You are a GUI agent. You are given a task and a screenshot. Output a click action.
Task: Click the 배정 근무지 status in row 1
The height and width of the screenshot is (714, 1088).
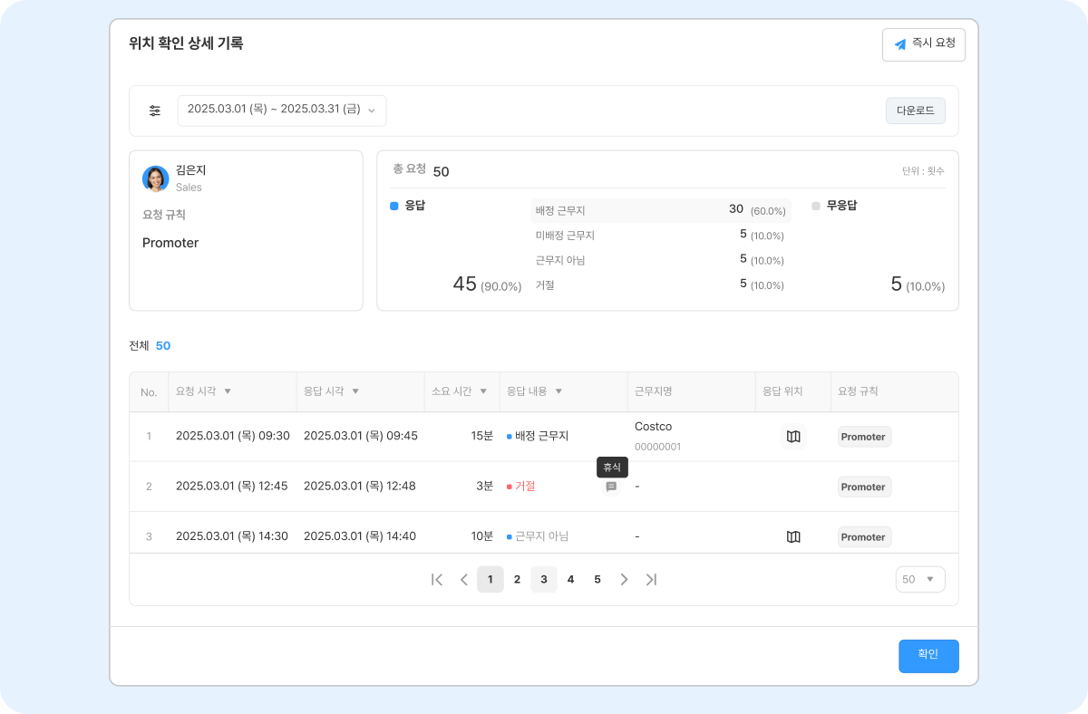(x=538, y=436)
